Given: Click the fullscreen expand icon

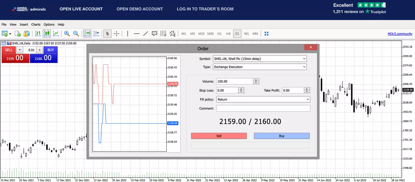Looking at the screenshot, I should 267,34.
